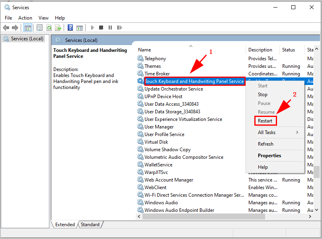Image resolution: width=322 pixels, height=239 pixels.
Task: Select Touch Keyboard and Handwriting Panel Service row
Action: click(x=194, y=81)
